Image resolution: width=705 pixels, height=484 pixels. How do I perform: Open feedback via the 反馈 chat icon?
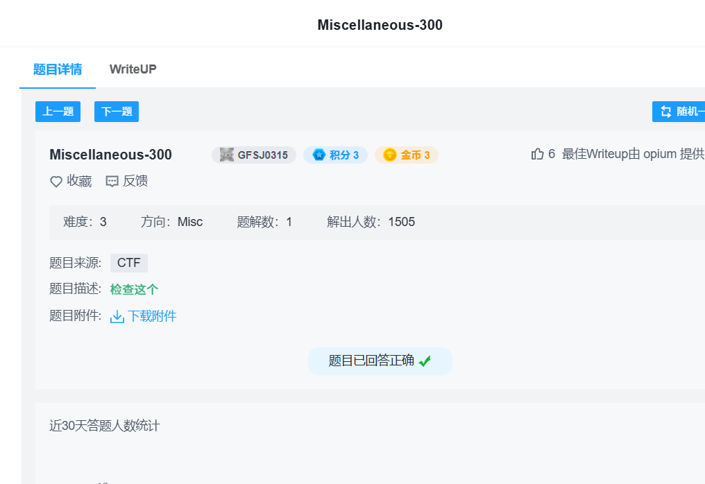point(112,182)
